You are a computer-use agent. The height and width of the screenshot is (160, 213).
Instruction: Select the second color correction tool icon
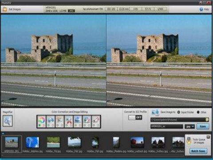[51, 121]
